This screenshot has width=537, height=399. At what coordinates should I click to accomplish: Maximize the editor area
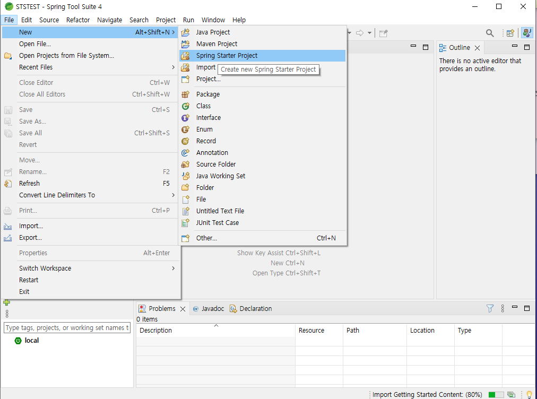point(426,47)
